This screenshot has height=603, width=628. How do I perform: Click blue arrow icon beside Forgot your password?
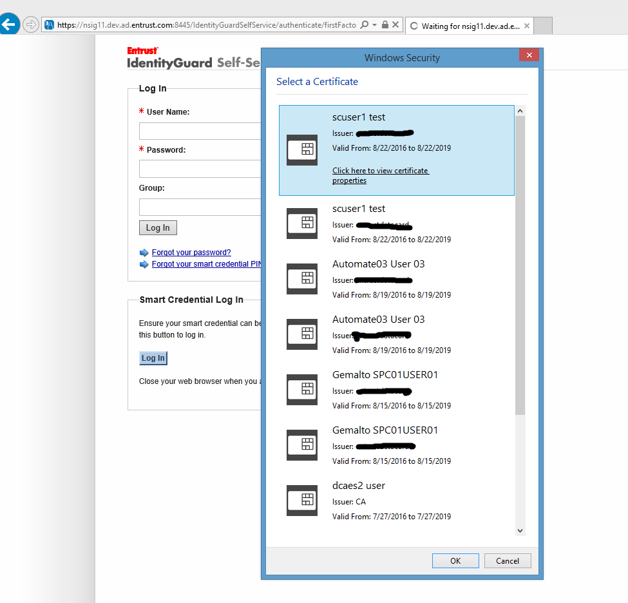pyautogui.click(x=144, y=253)
